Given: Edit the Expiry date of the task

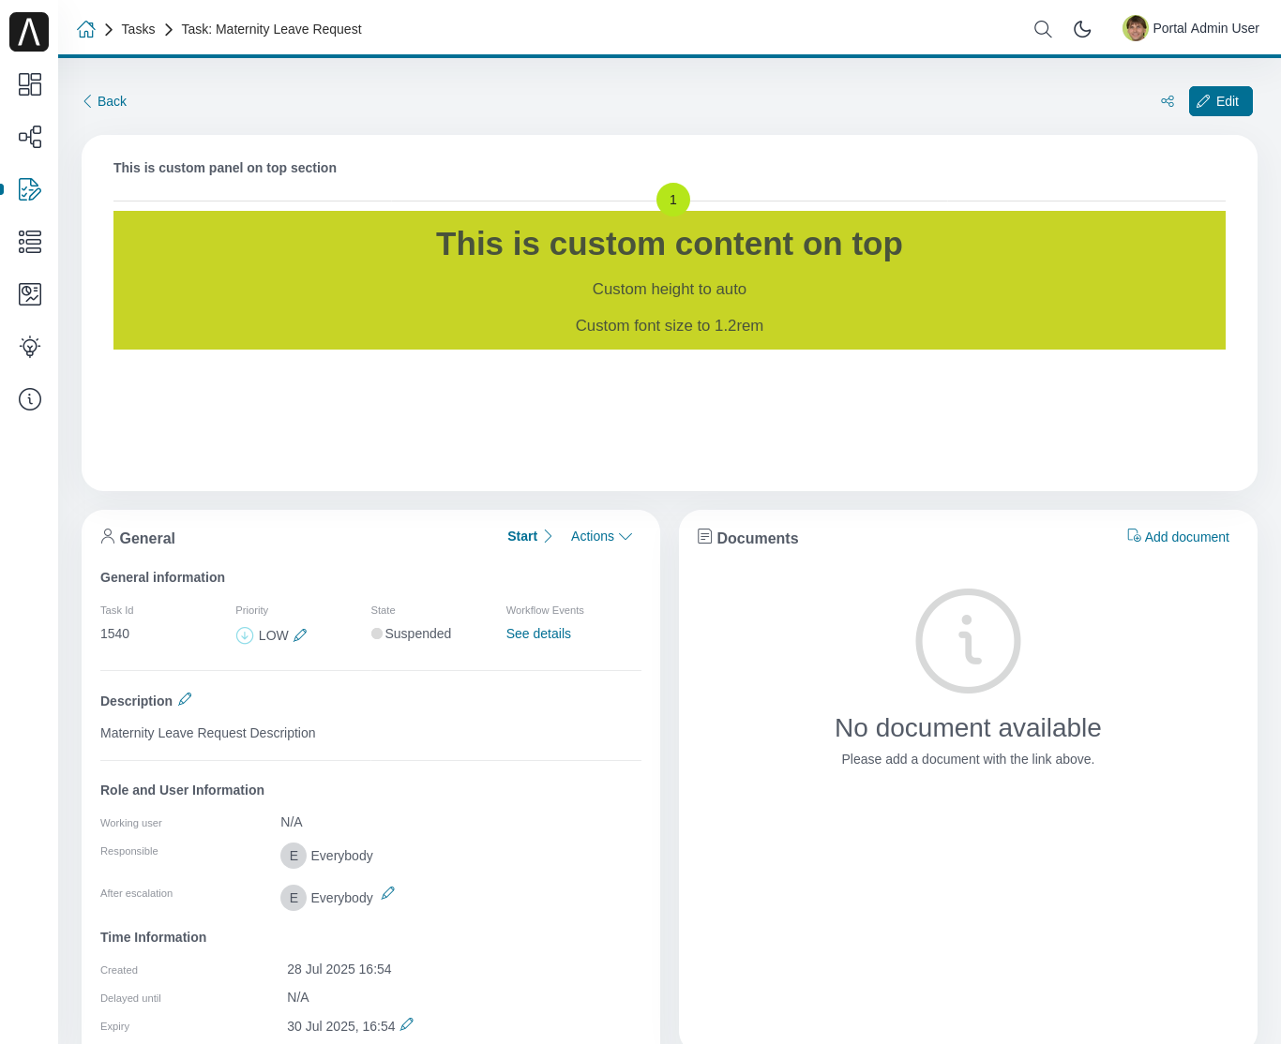Looking at the screenshot, I should (x=407, y=1023).
